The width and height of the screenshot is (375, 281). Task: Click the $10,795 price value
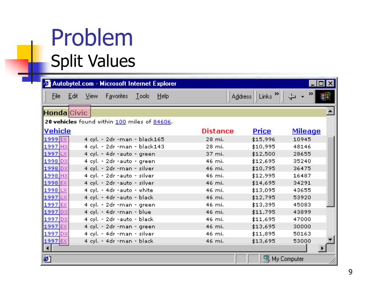tap(264, 168)
